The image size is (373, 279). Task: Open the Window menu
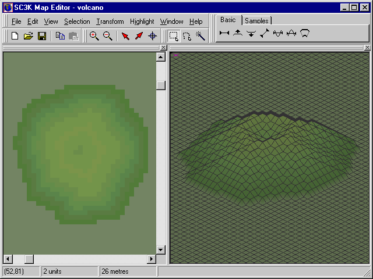[171, 22]
